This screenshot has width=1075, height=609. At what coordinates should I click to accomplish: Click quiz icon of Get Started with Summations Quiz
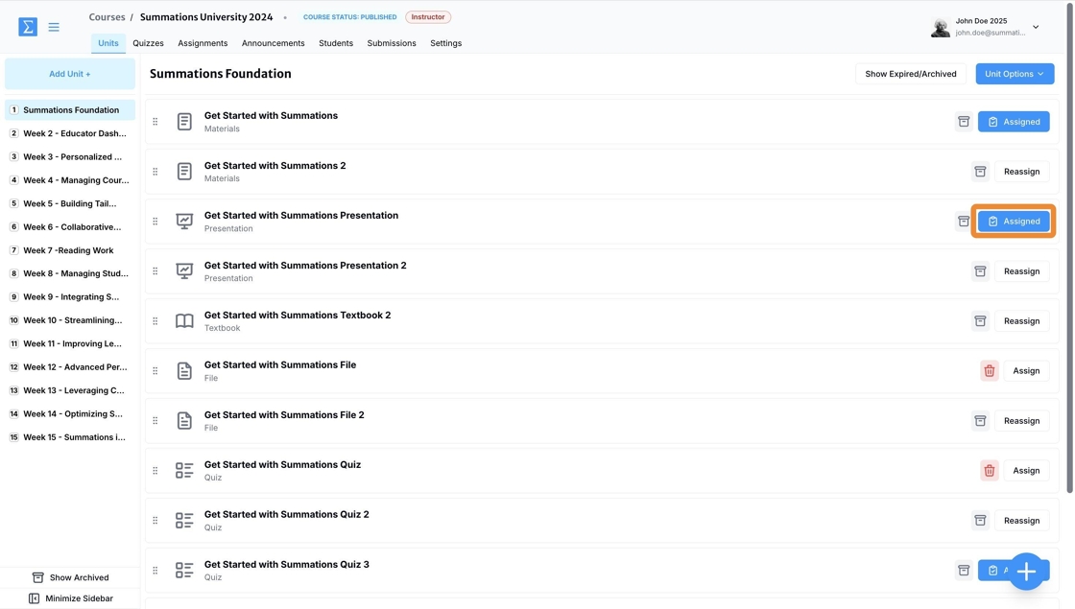tap(184, 471)
